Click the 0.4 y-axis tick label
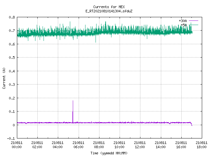 click(x=12, y=71)
